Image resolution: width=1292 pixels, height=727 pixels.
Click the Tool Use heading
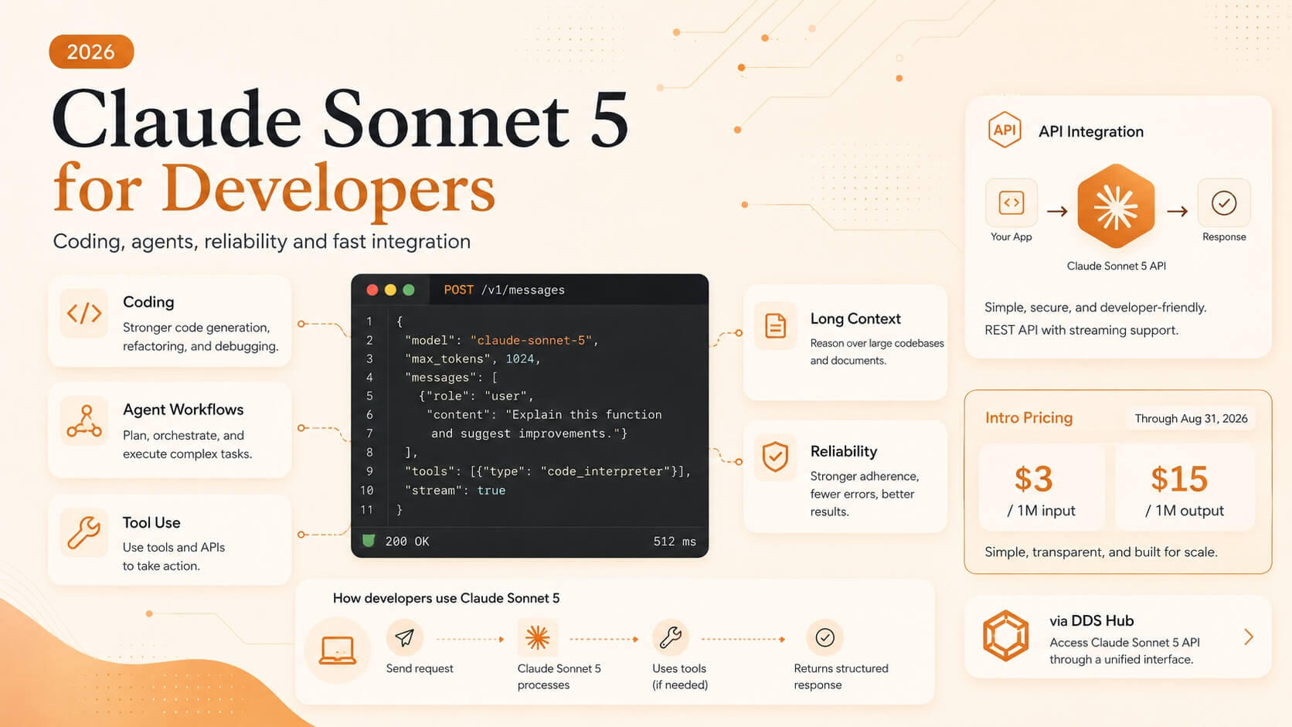[151, 522]
